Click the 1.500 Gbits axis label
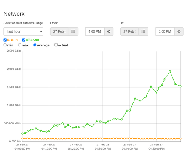Image resolution: width=187 pixels, height=151 pixels. [14, 87]
